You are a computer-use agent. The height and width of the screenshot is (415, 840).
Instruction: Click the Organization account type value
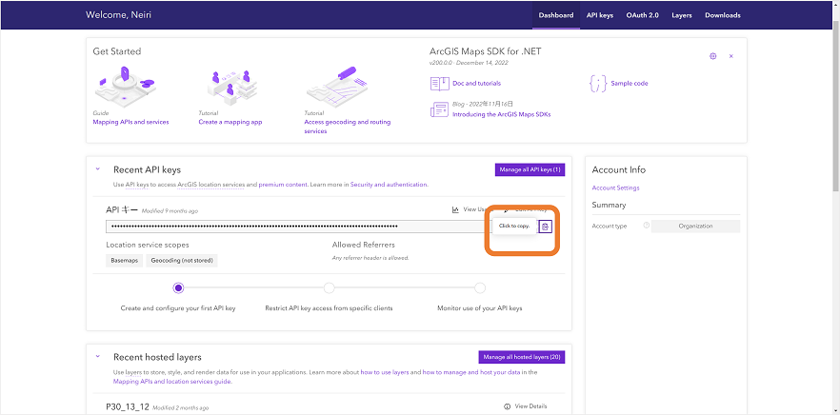pyautogui.click(x=695, y=226)
